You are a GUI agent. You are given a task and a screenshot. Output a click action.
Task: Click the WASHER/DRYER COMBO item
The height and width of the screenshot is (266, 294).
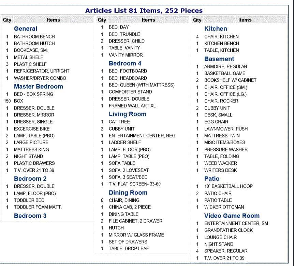pos(40,78)
